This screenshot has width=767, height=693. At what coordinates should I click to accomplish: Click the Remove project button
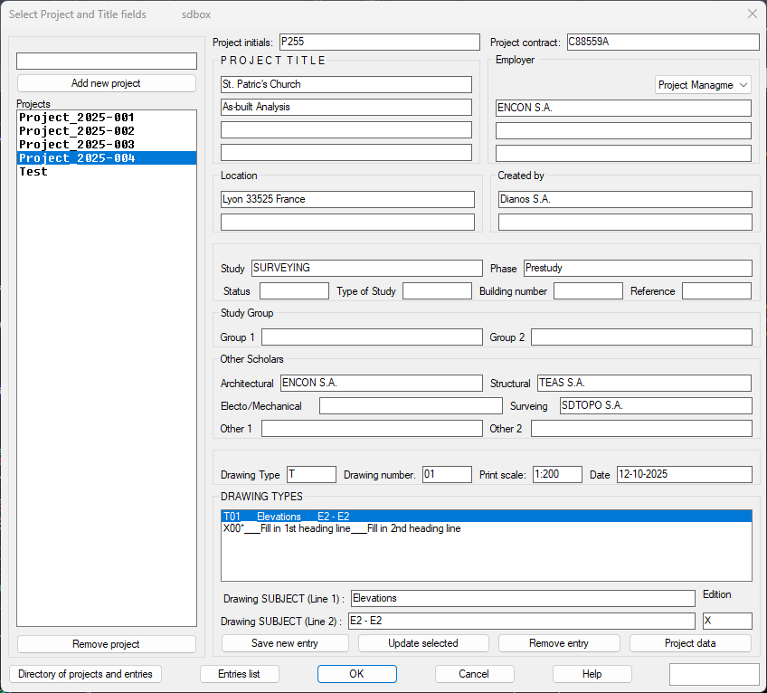(x=106, y=644)
